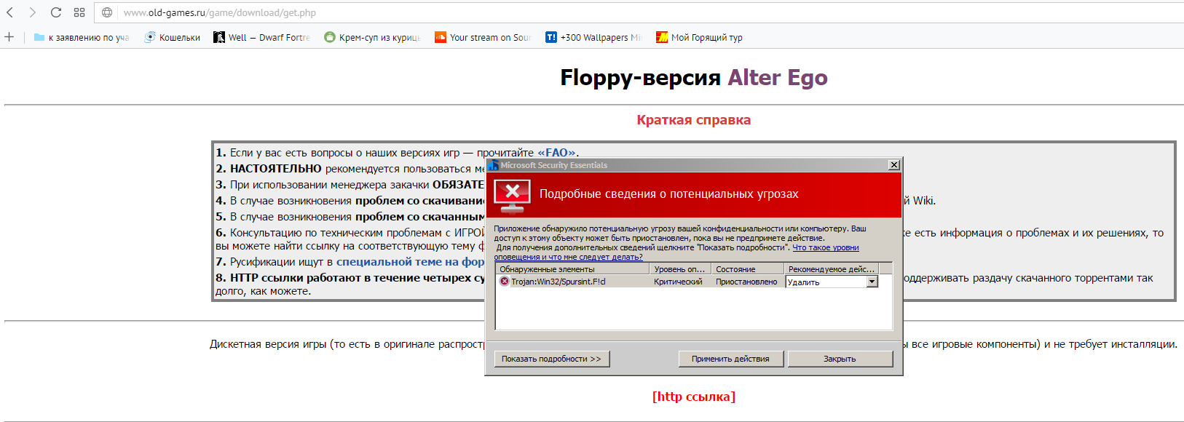This screenshot has height=422, width=1184.
Task: Go back with the browser back arrow
Action: (9, 12)
